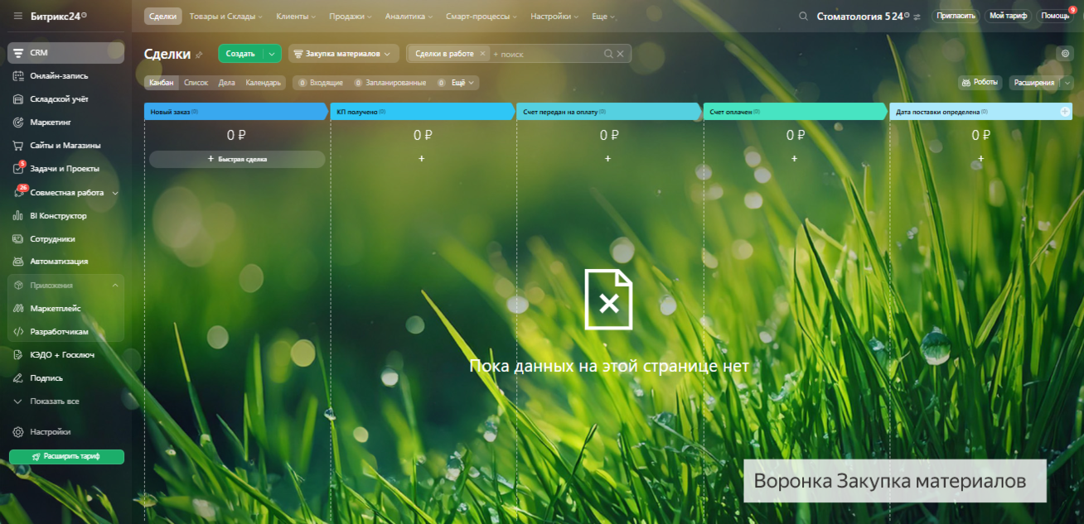This screenshot has height=524, width=1084.
Task: Click the Сайты и Магазины cart icon
Action: point(18,146)
